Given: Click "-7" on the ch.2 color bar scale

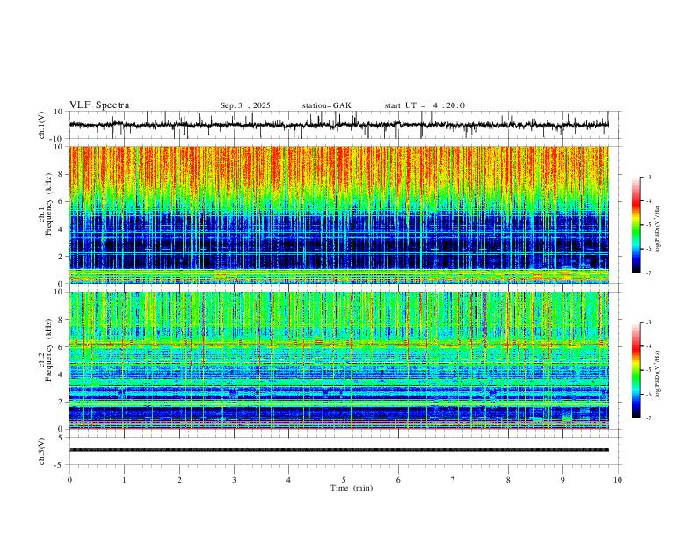Looking at the screenshot, I should point(649,418).
